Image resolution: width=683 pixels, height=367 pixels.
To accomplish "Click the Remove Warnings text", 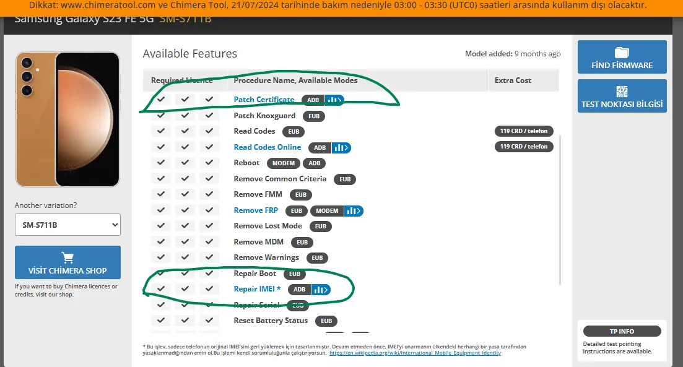I will click(266, 257).
